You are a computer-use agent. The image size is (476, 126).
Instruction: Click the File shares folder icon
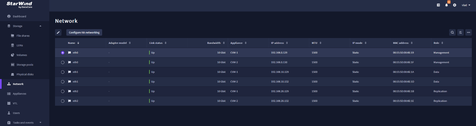click(x=13, y=35)
